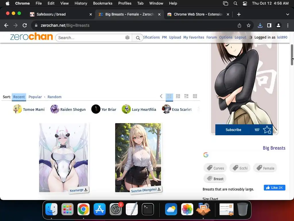Open the blonde girl Sunrise thumbnail

click(138, 157)
